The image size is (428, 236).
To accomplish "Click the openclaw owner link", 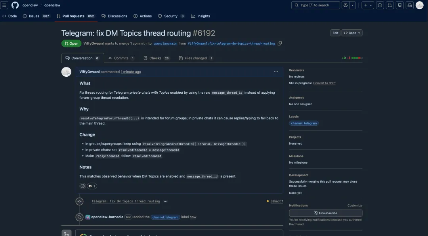I will [x=30, y=5].
